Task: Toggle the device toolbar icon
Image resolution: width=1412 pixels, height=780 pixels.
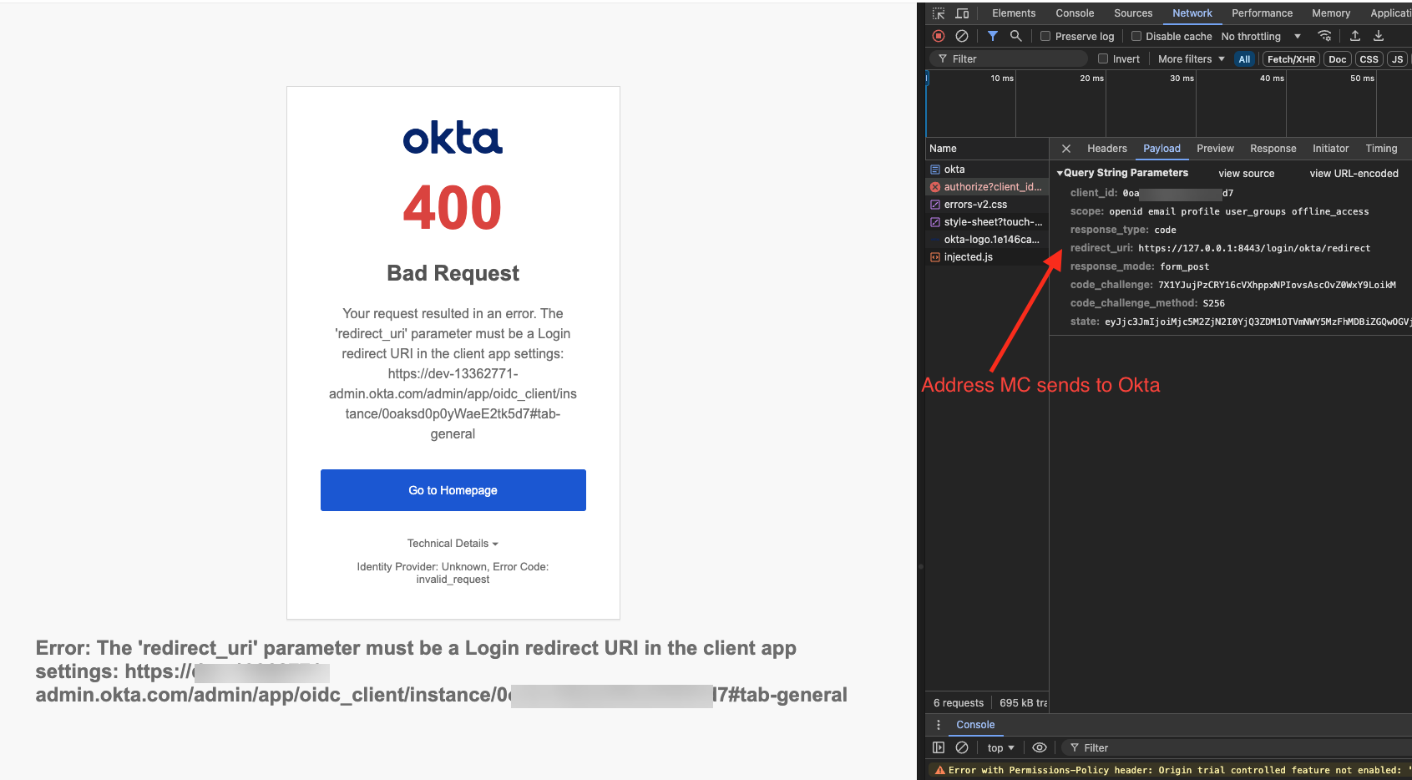Action: pyautogui.click(x=962, y=13)
